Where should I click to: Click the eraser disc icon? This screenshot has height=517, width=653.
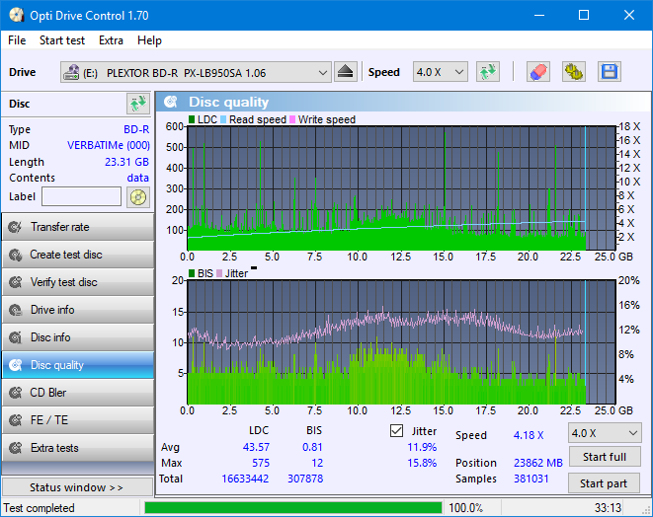538,72
